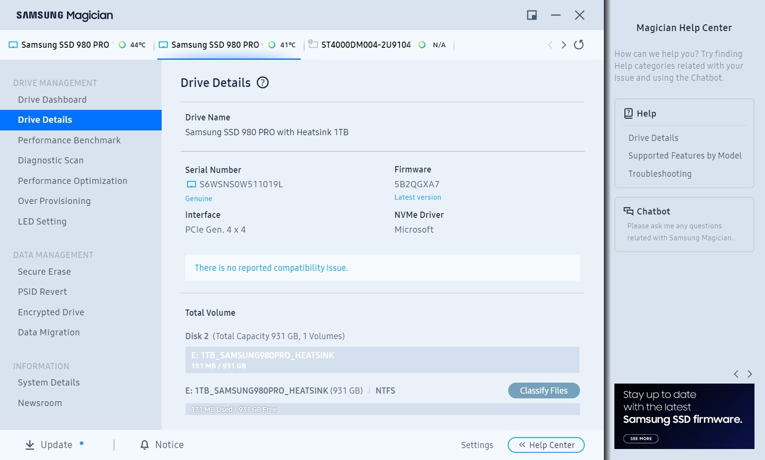Click the serial number S6WSNS0W511019L

241,184
